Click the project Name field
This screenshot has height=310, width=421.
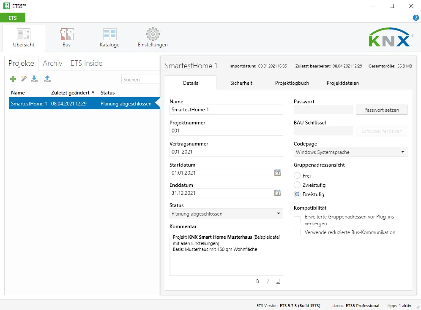(x=226, y=110)
